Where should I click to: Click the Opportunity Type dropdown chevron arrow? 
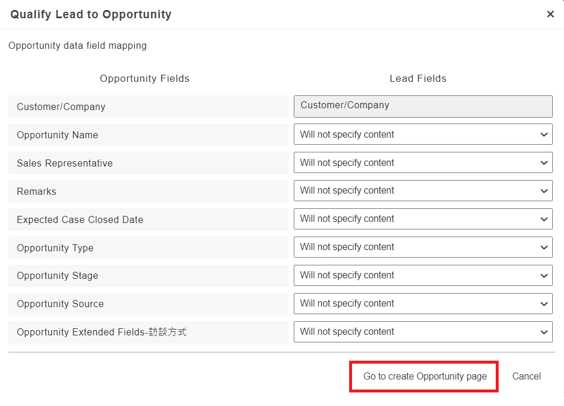[543, 247]
